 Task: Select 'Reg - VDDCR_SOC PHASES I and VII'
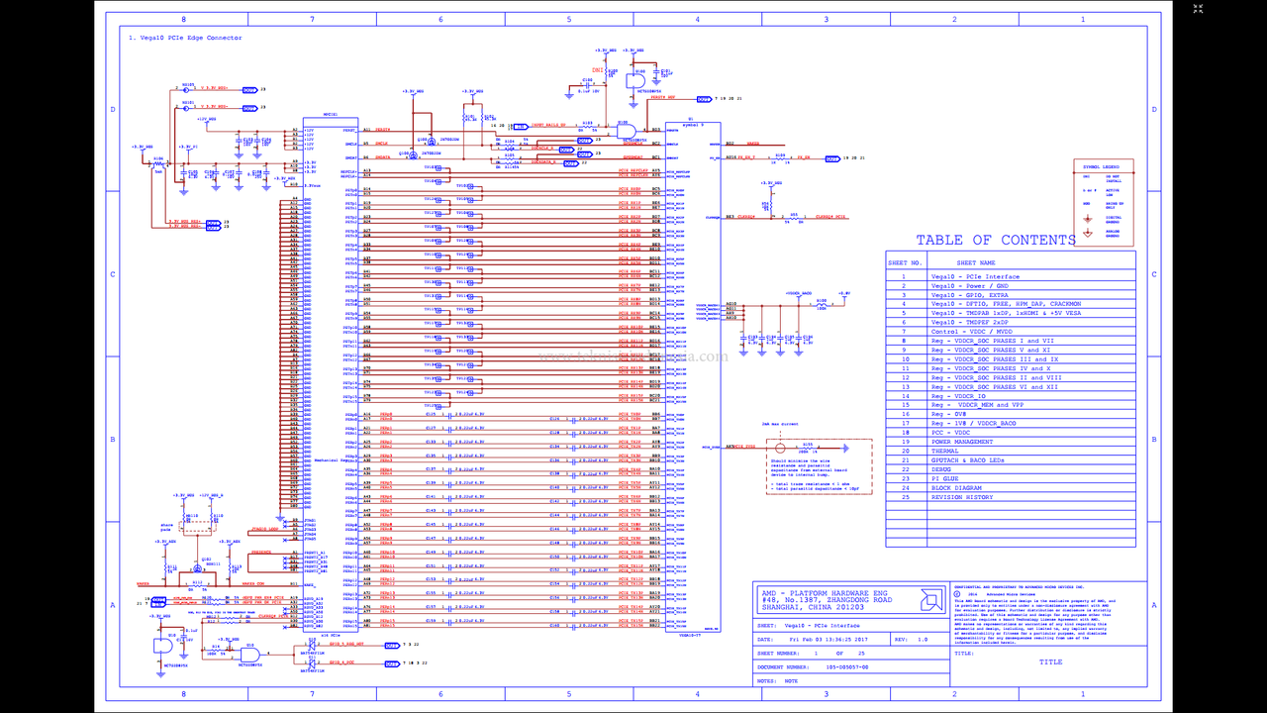point(1011,341)
